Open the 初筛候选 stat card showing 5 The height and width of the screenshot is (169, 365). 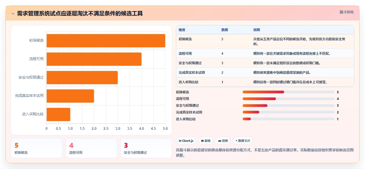pos(37,148)
